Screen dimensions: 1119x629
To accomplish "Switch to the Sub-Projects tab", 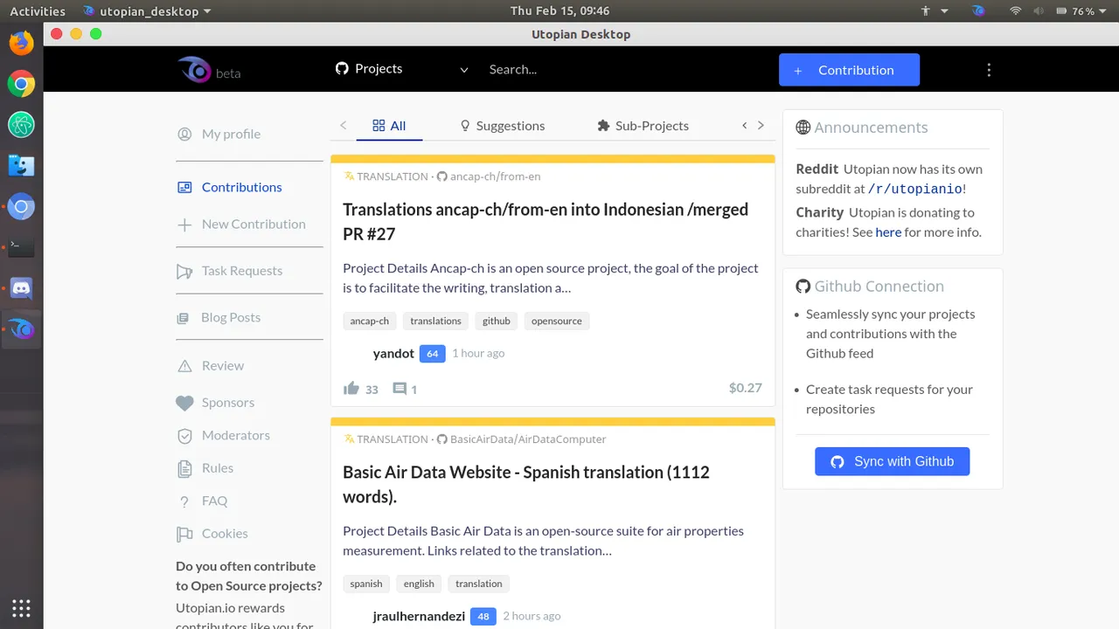I will 643,126.
